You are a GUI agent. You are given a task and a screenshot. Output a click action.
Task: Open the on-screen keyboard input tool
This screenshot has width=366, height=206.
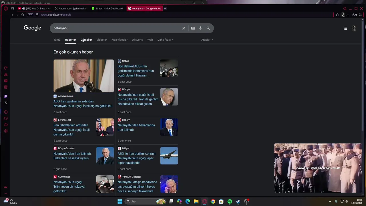193,28
